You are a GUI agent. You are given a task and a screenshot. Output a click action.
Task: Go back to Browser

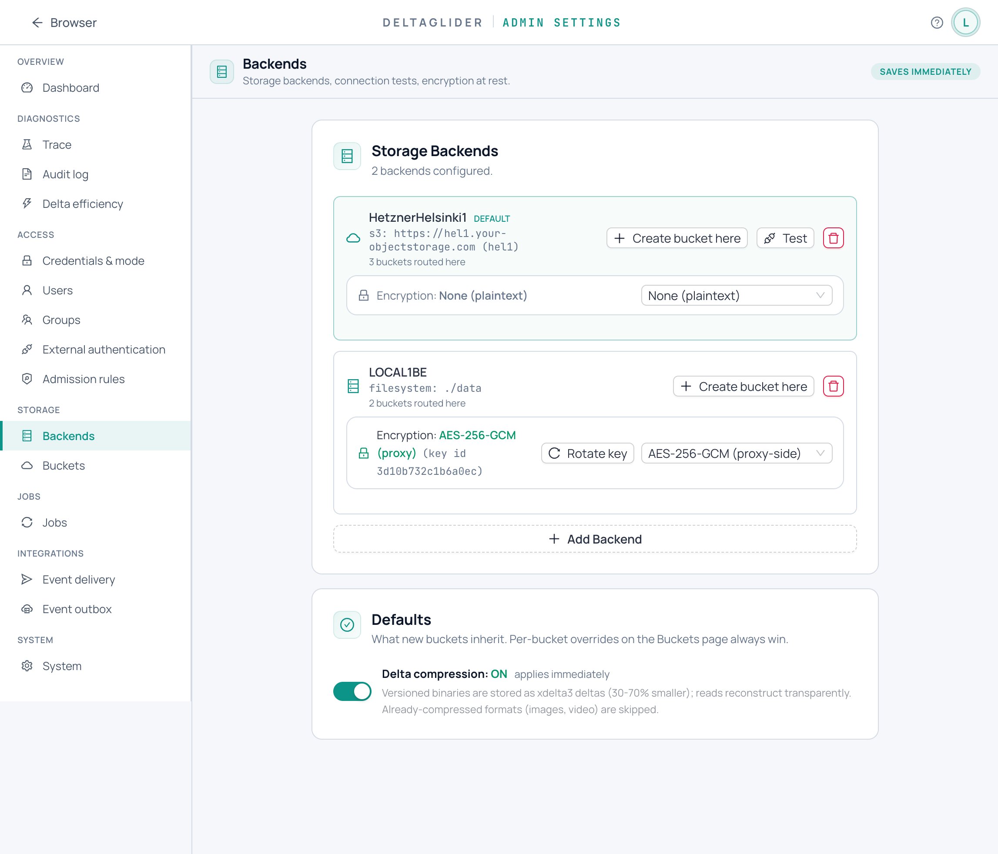(64, 23)
